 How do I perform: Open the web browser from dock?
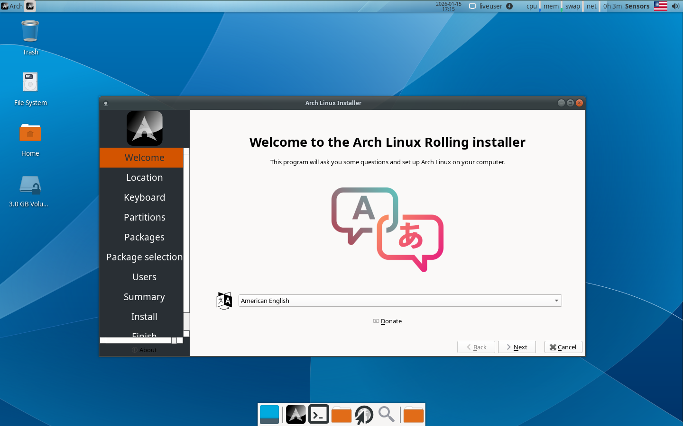[364, 415]
